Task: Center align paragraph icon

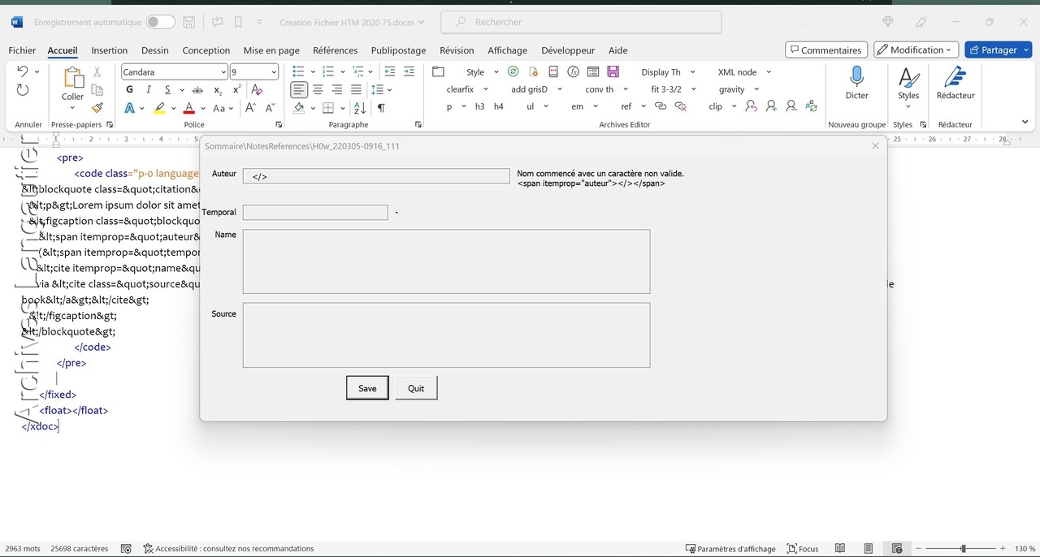Action: point(318,90)
